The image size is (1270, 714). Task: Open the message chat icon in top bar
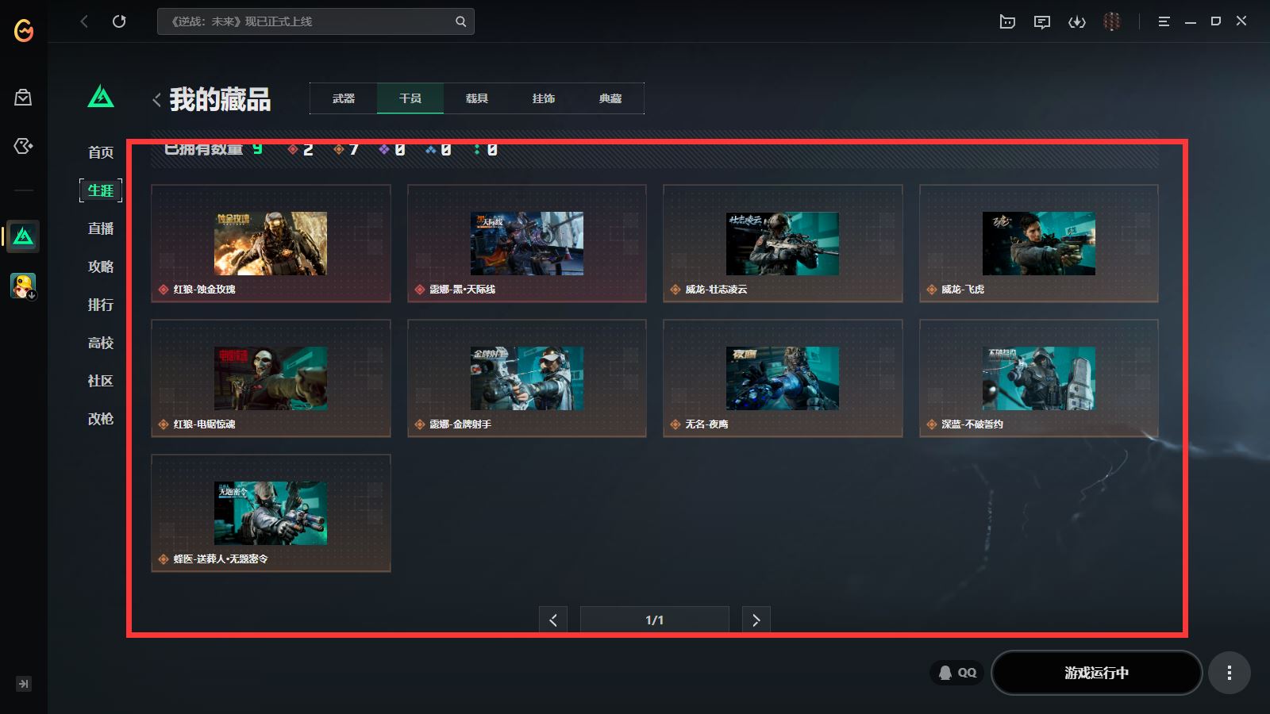click(x=1042, y=21)
